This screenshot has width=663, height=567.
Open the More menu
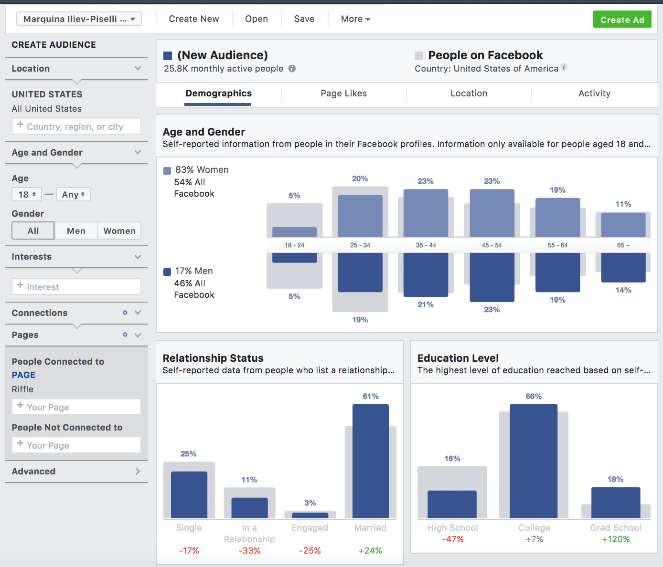[355, 19]
